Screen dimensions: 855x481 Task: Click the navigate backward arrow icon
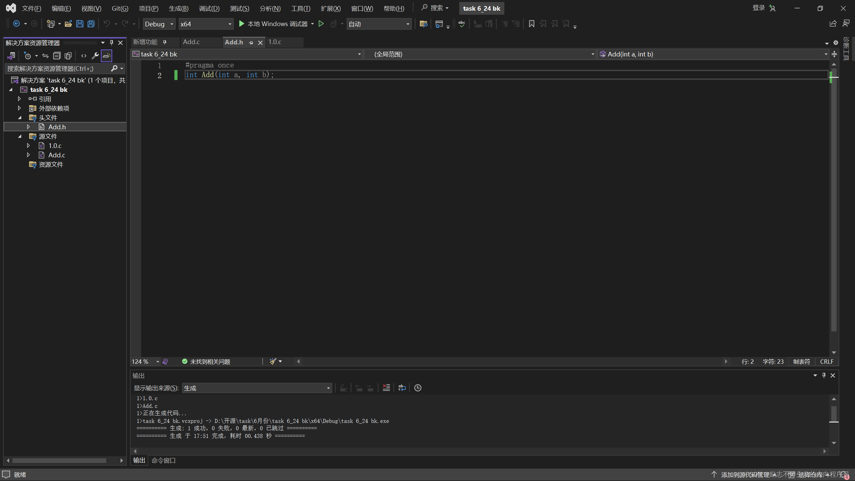coord(16,24)
